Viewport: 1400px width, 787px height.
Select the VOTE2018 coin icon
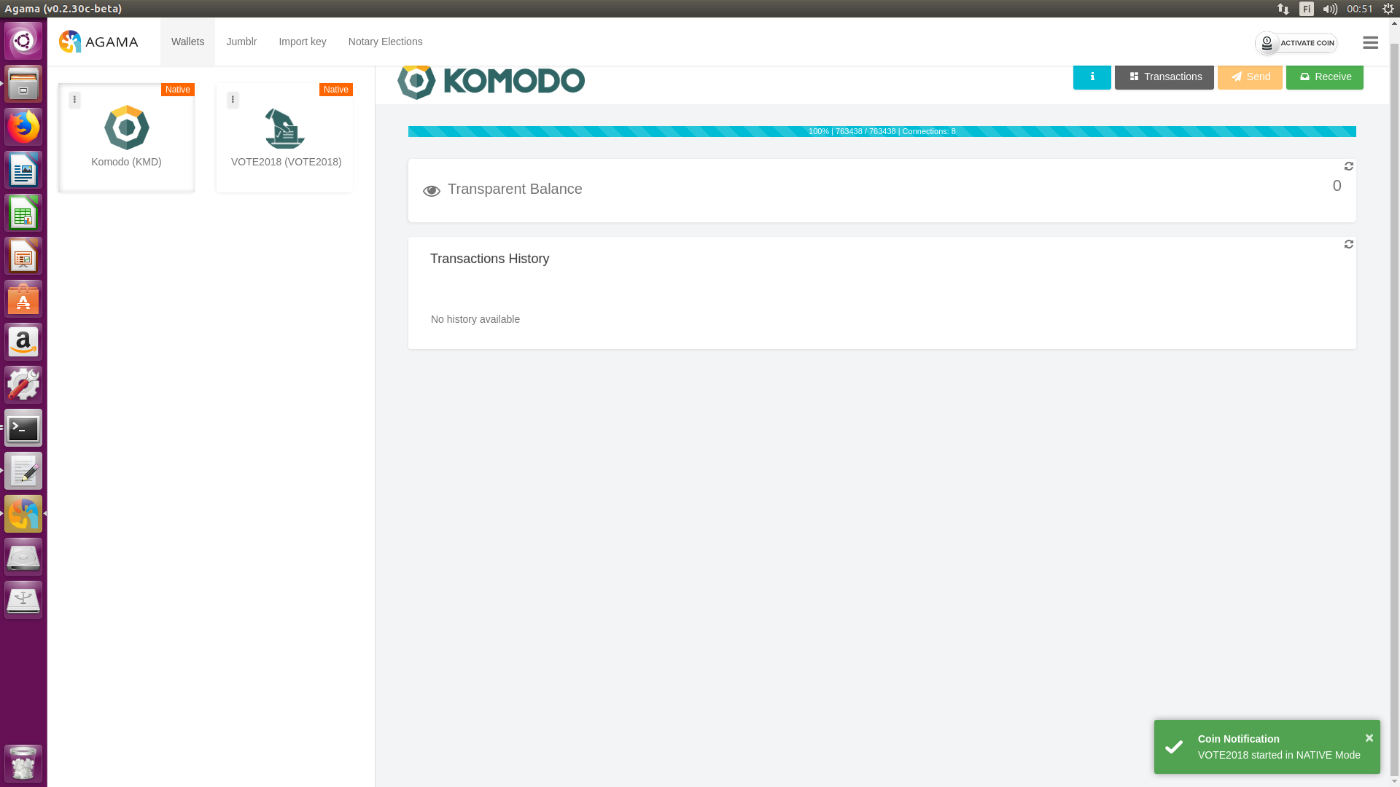click(x=284, y=128)
